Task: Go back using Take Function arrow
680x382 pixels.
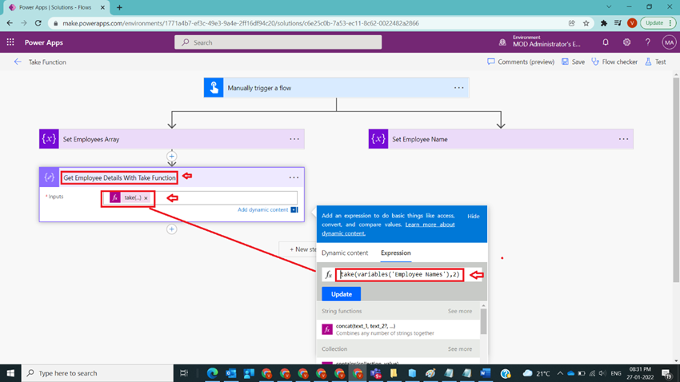Action: 18,62
